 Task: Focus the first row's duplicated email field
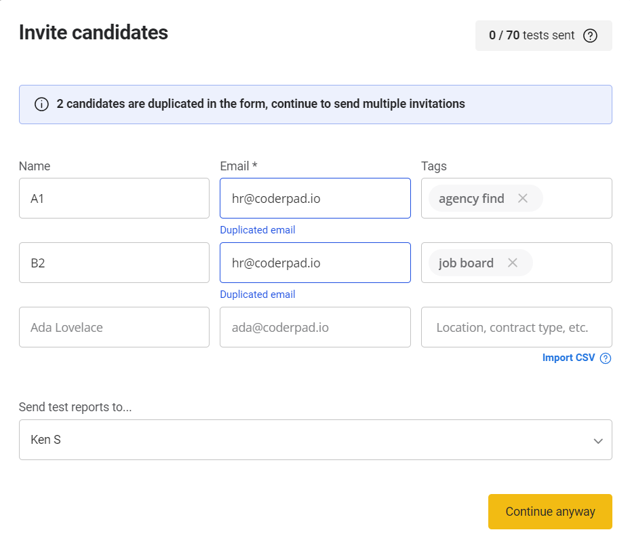(x=315, y=198)
